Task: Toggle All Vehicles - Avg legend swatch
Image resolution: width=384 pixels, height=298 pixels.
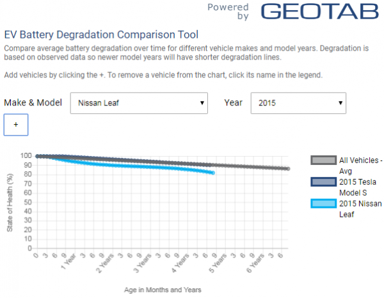Action: click(323, 161)
